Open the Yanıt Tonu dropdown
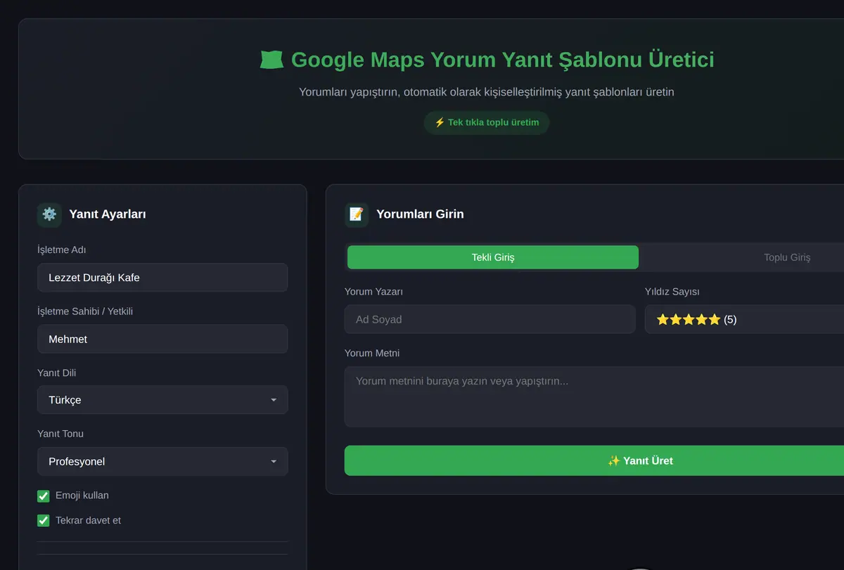 pyautogui.click(x=162, y=462)
